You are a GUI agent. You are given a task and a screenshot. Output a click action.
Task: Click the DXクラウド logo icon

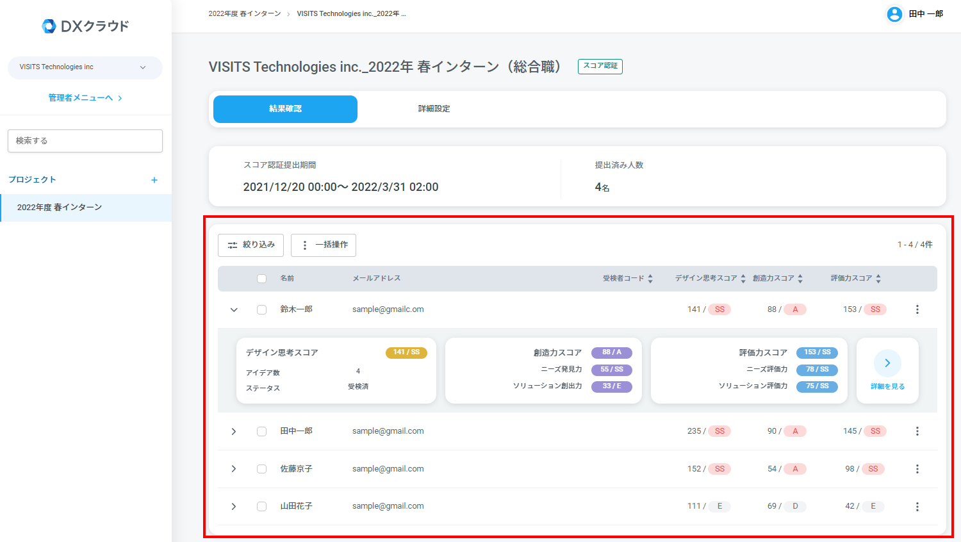[49, 26]
